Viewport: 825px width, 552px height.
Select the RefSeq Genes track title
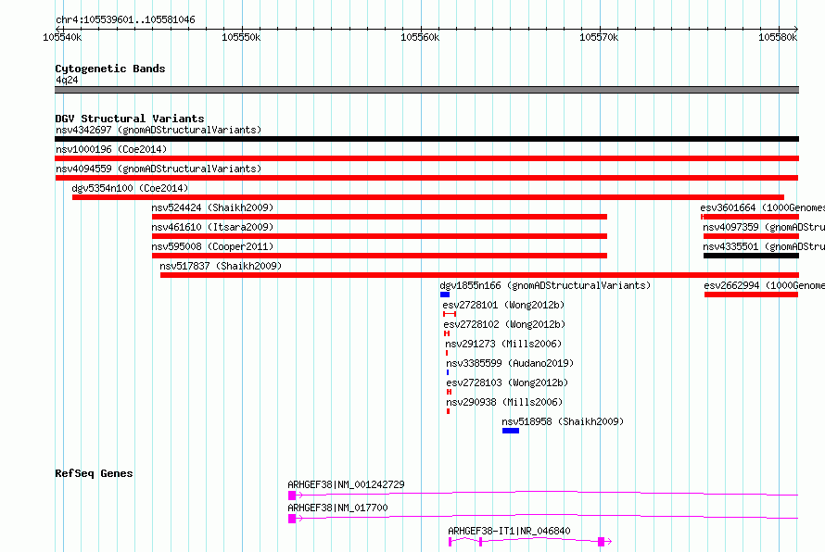(94, 473)
